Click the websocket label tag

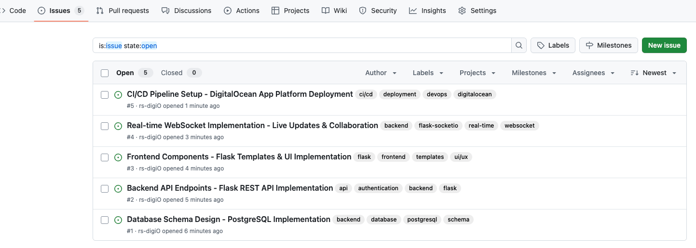click(x=519, y=126)
